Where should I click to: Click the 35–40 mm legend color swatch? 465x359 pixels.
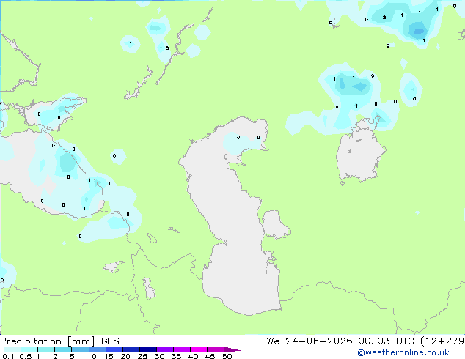182,349
